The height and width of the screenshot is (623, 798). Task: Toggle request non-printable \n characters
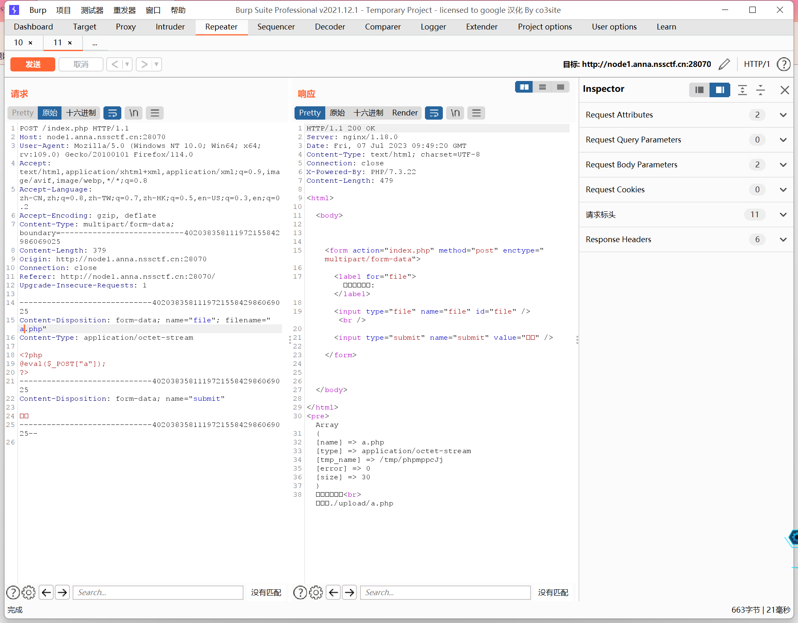134,113
